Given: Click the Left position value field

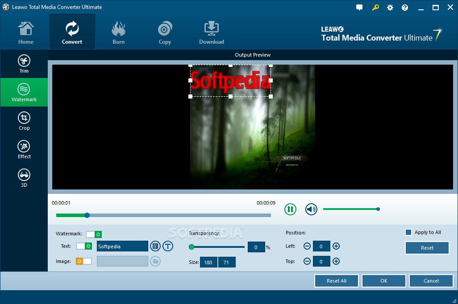Looking at the screenshot, I should [321, 246].
